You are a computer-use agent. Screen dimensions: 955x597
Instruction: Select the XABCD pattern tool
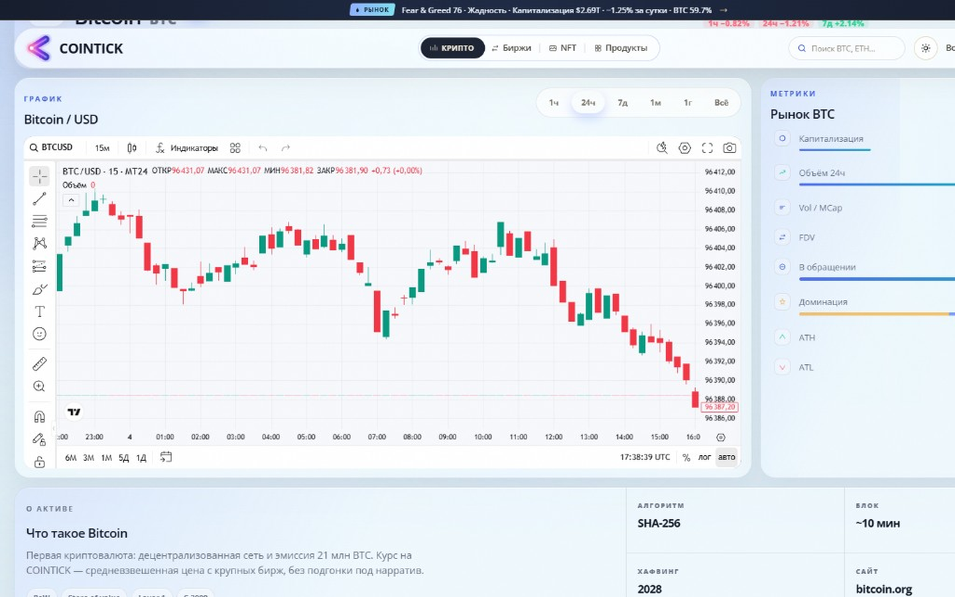[x=40, y=243]
